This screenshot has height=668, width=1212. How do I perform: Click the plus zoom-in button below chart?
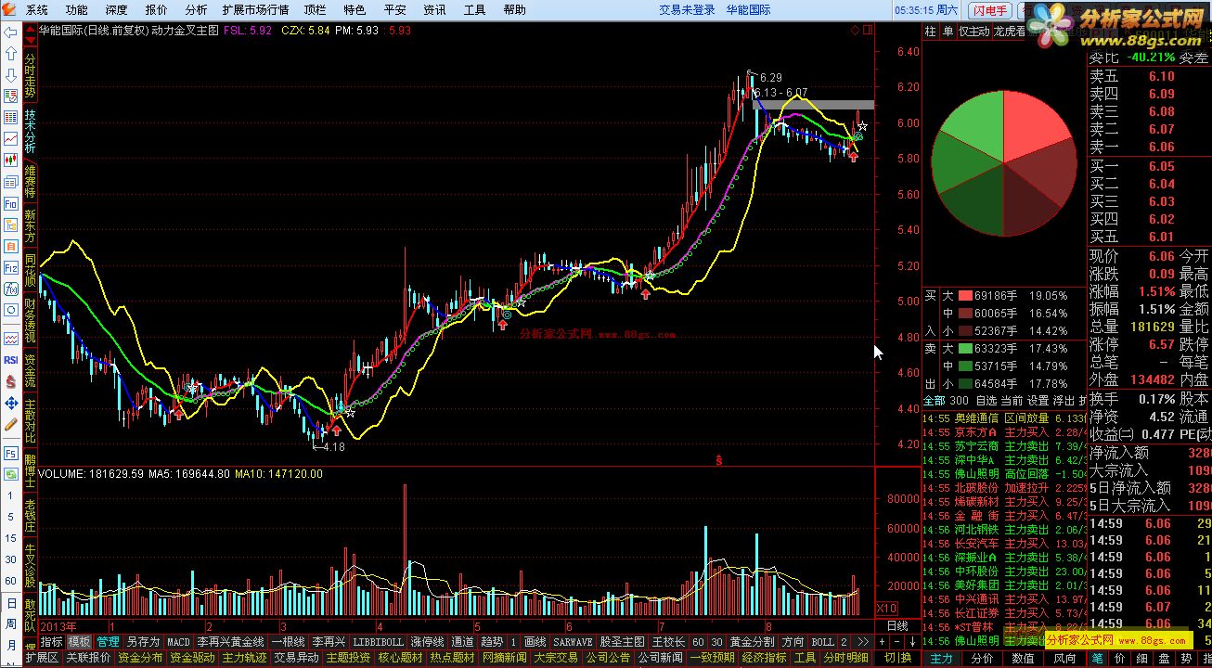click(882, 642)
